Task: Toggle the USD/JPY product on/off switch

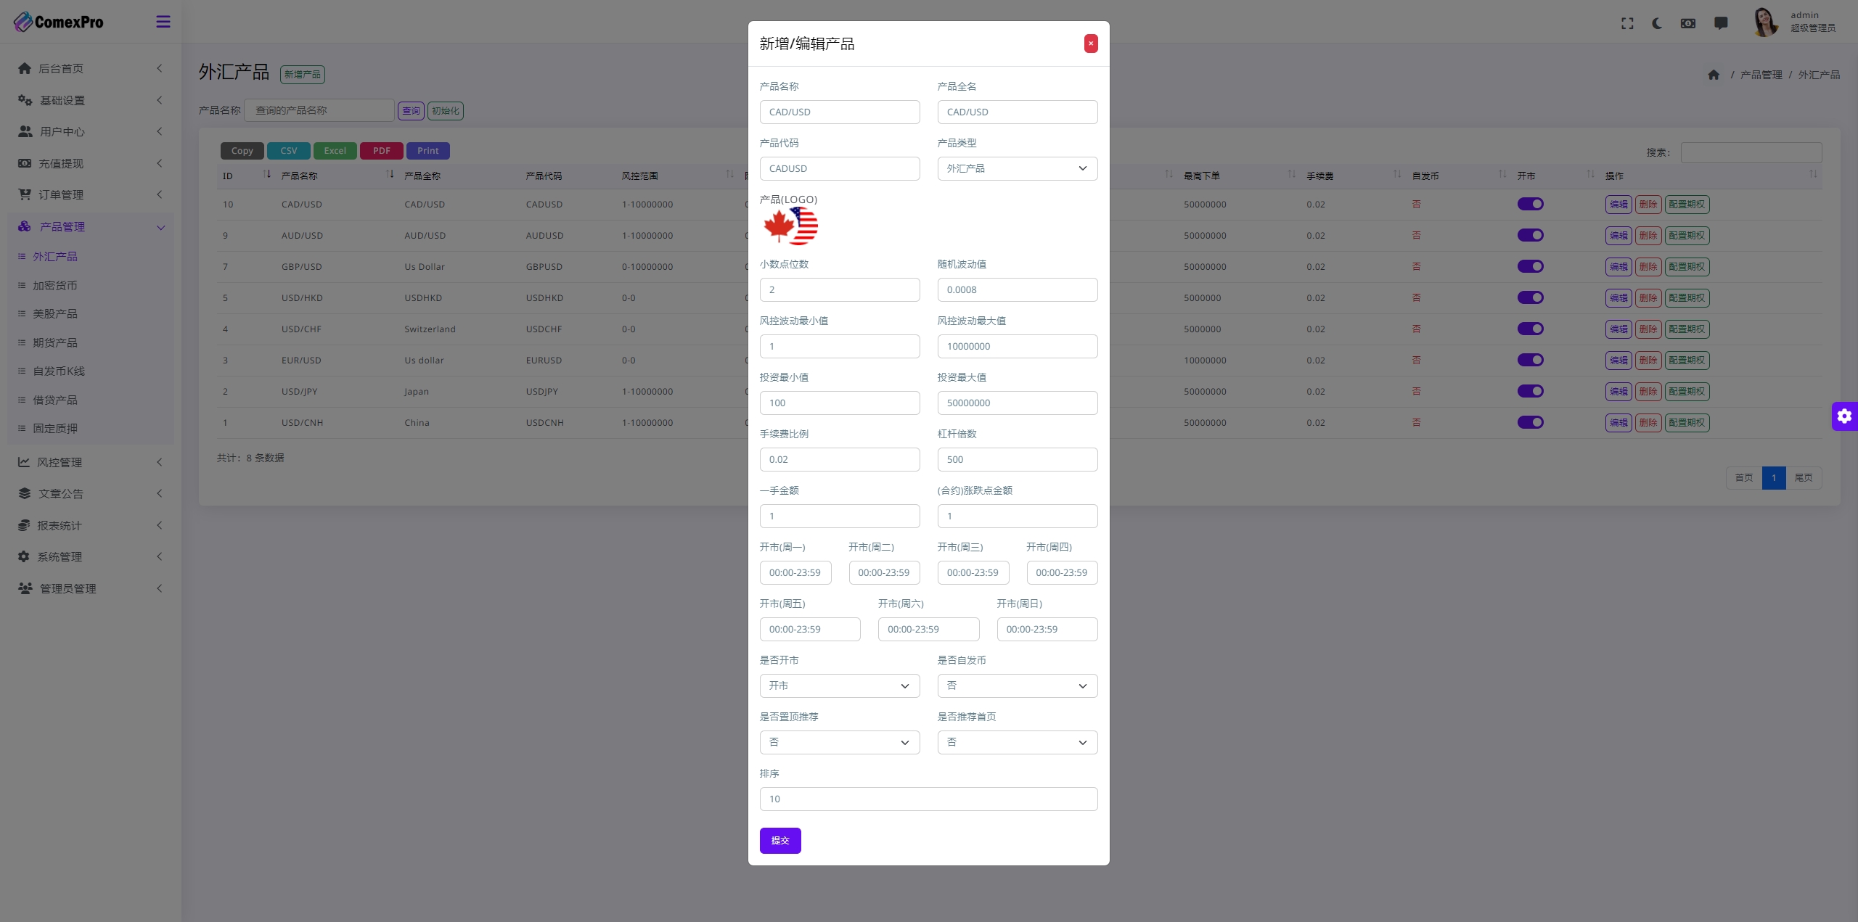Action: click(x=1531, y=391)
